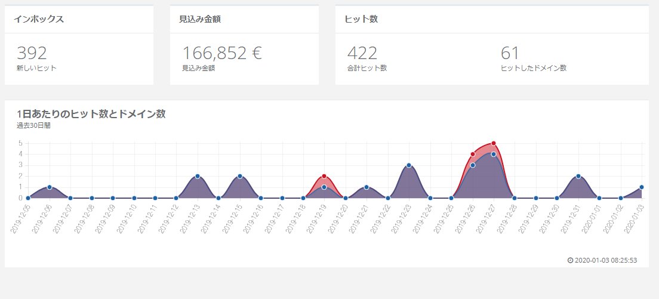
Task: Click the x-axis date label 2019-12-08
Action: (x=84, y=218)
